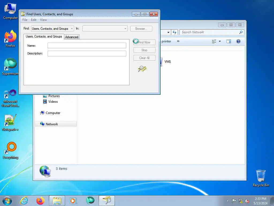274x206 pixels.
Task: Open Windows Media Player from taskbar
Action: click(x=73, y=201)
